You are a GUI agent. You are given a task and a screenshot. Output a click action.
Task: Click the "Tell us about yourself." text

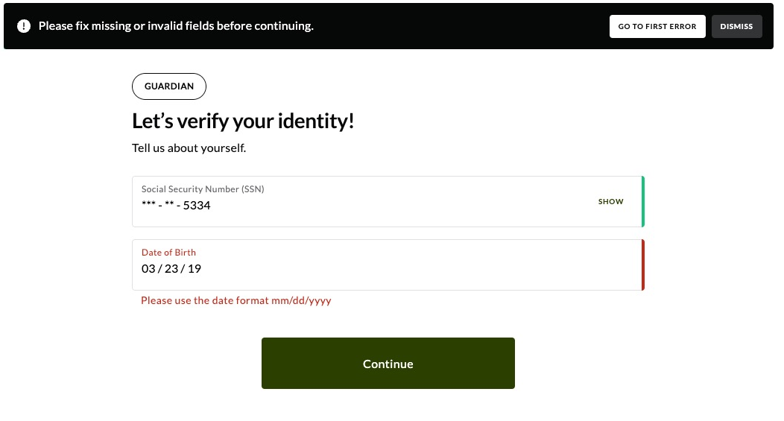click(x=189, y=148)
